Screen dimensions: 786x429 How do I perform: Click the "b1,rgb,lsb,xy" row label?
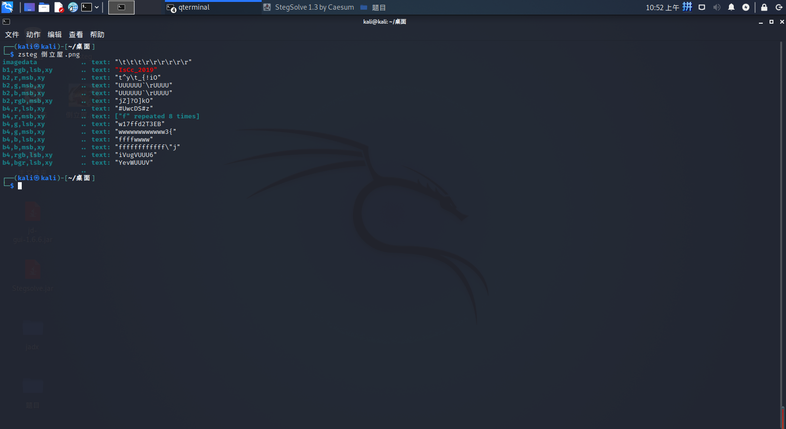pos(28,70)
